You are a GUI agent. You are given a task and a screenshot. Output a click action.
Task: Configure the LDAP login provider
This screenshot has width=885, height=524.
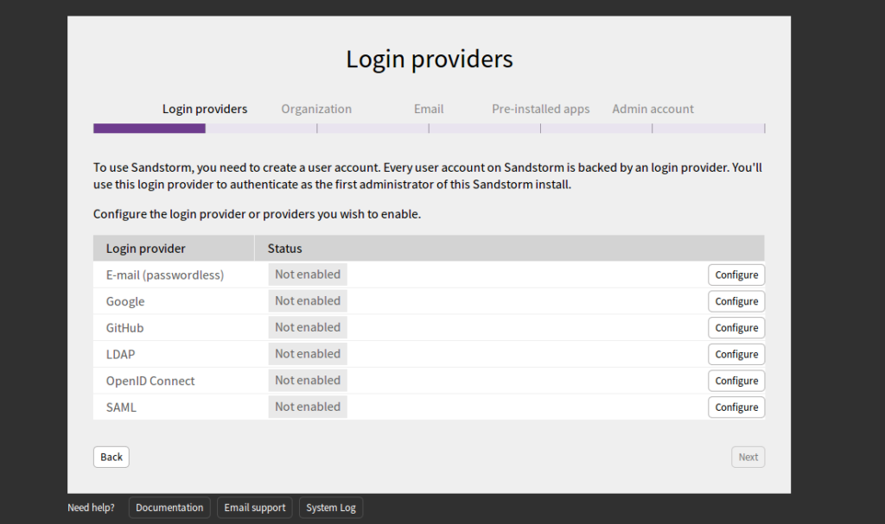click(x=736, y=354)
